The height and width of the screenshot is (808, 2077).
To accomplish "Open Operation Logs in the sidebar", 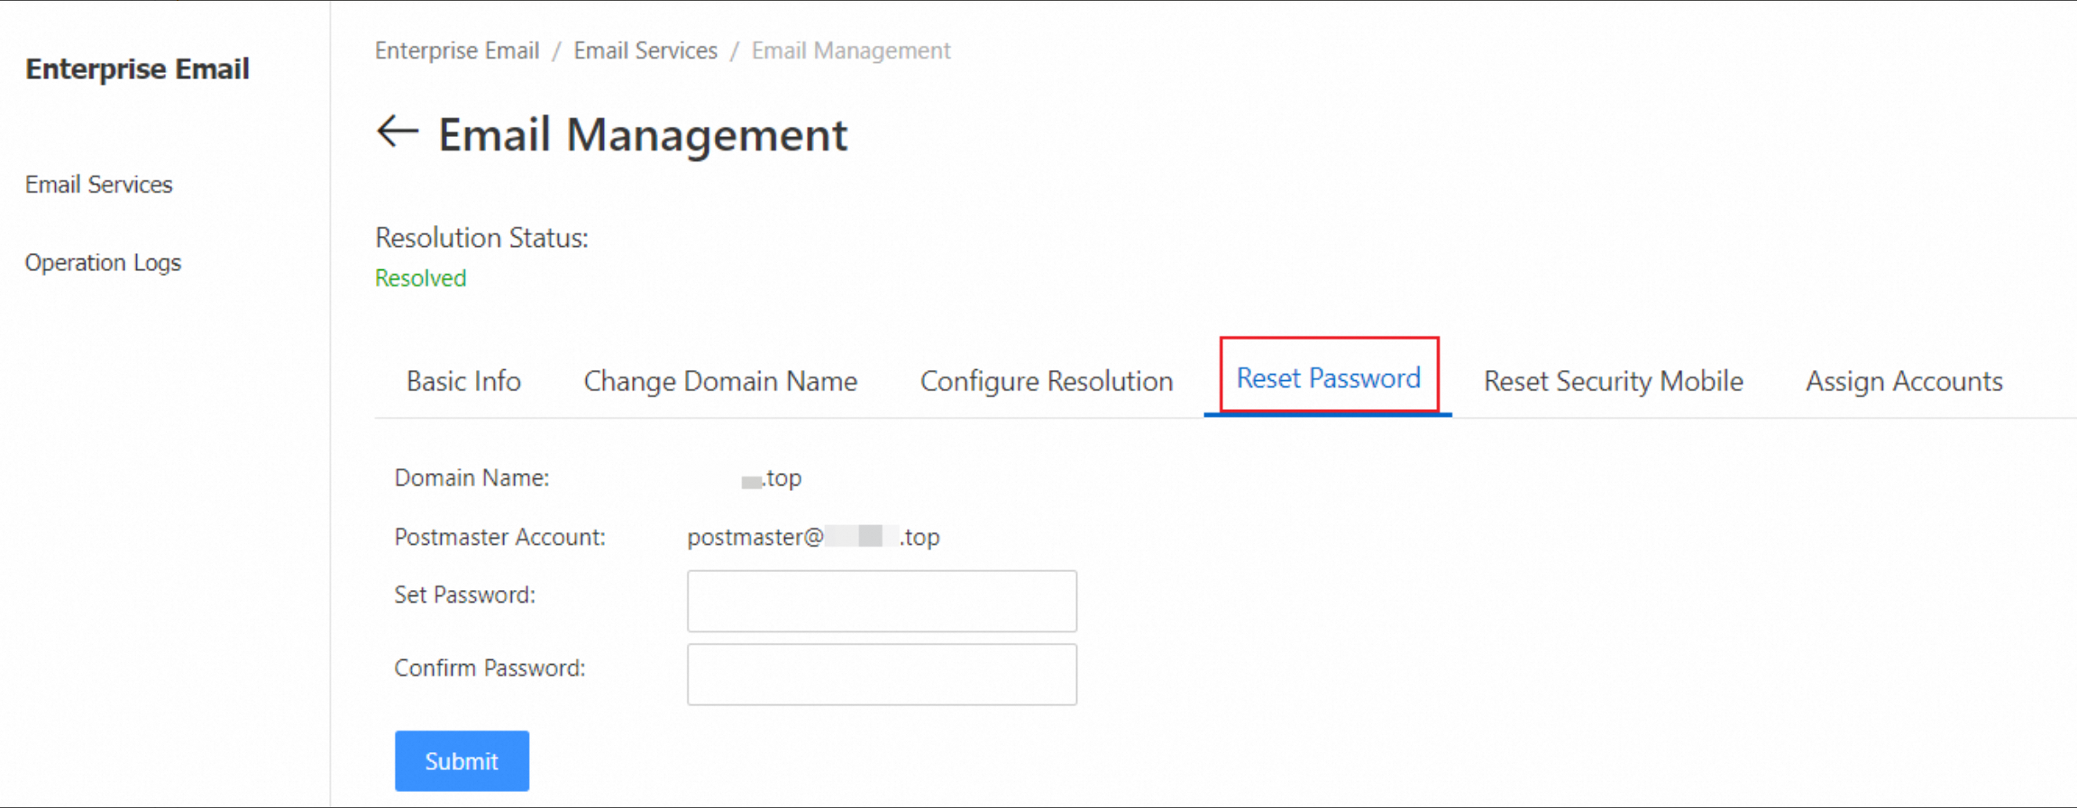I will coord(103,263).
